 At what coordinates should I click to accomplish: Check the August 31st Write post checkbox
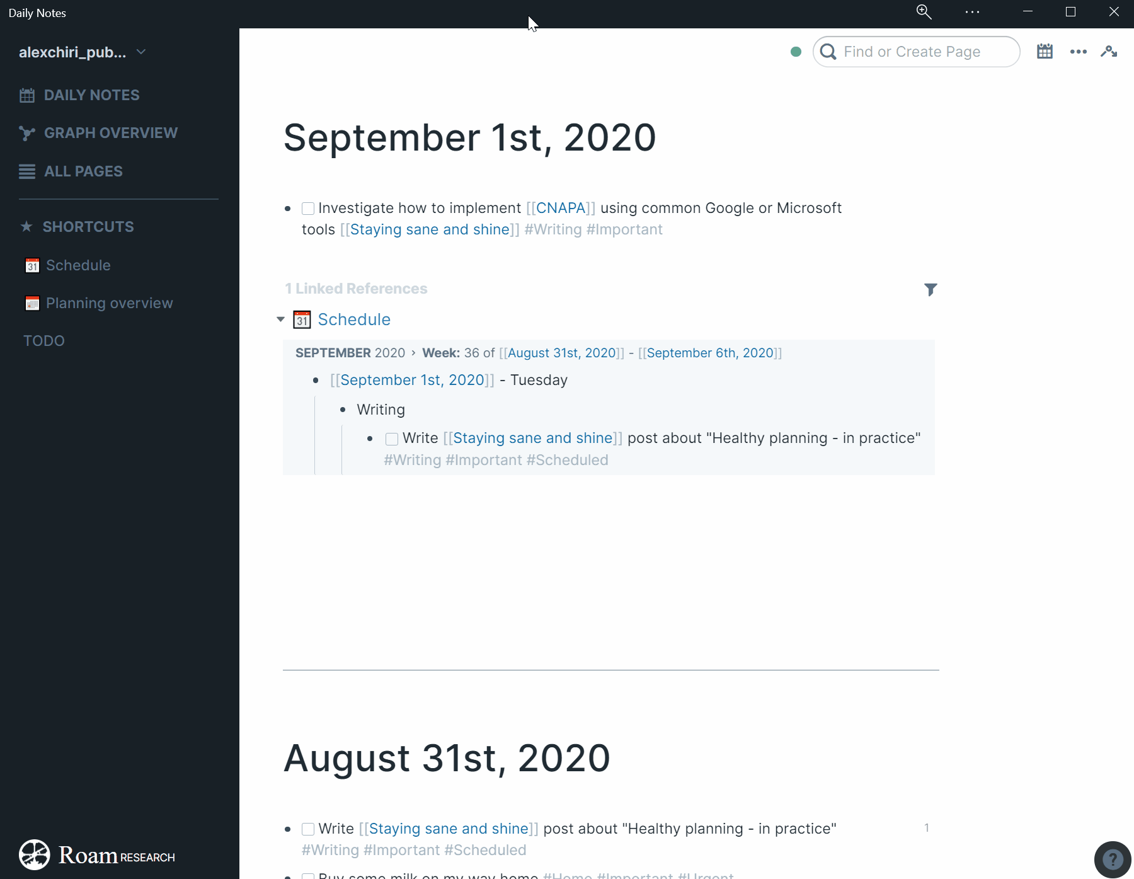point(308,829)
